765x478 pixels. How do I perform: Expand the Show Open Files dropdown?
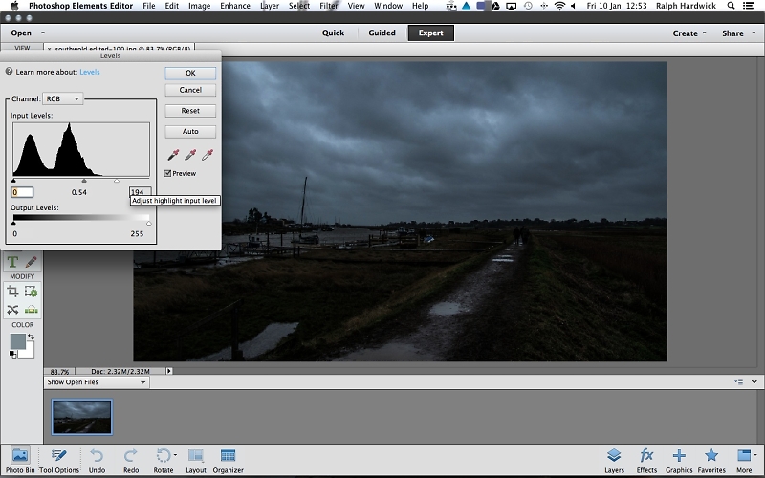click(x=97, y=382)
